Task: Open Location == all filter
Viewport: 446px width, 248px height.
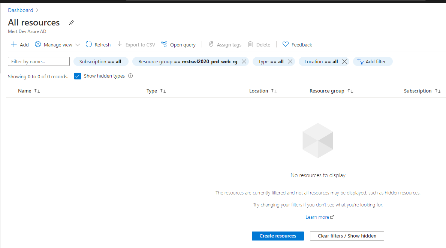Action: (x=321, y=61)
